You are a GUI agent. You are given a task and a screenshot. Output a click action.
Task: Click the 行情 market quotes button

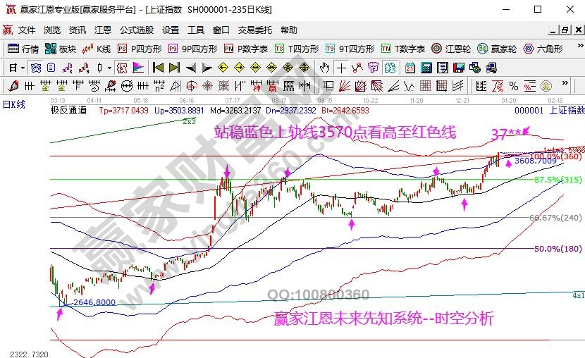pos(24,49)
